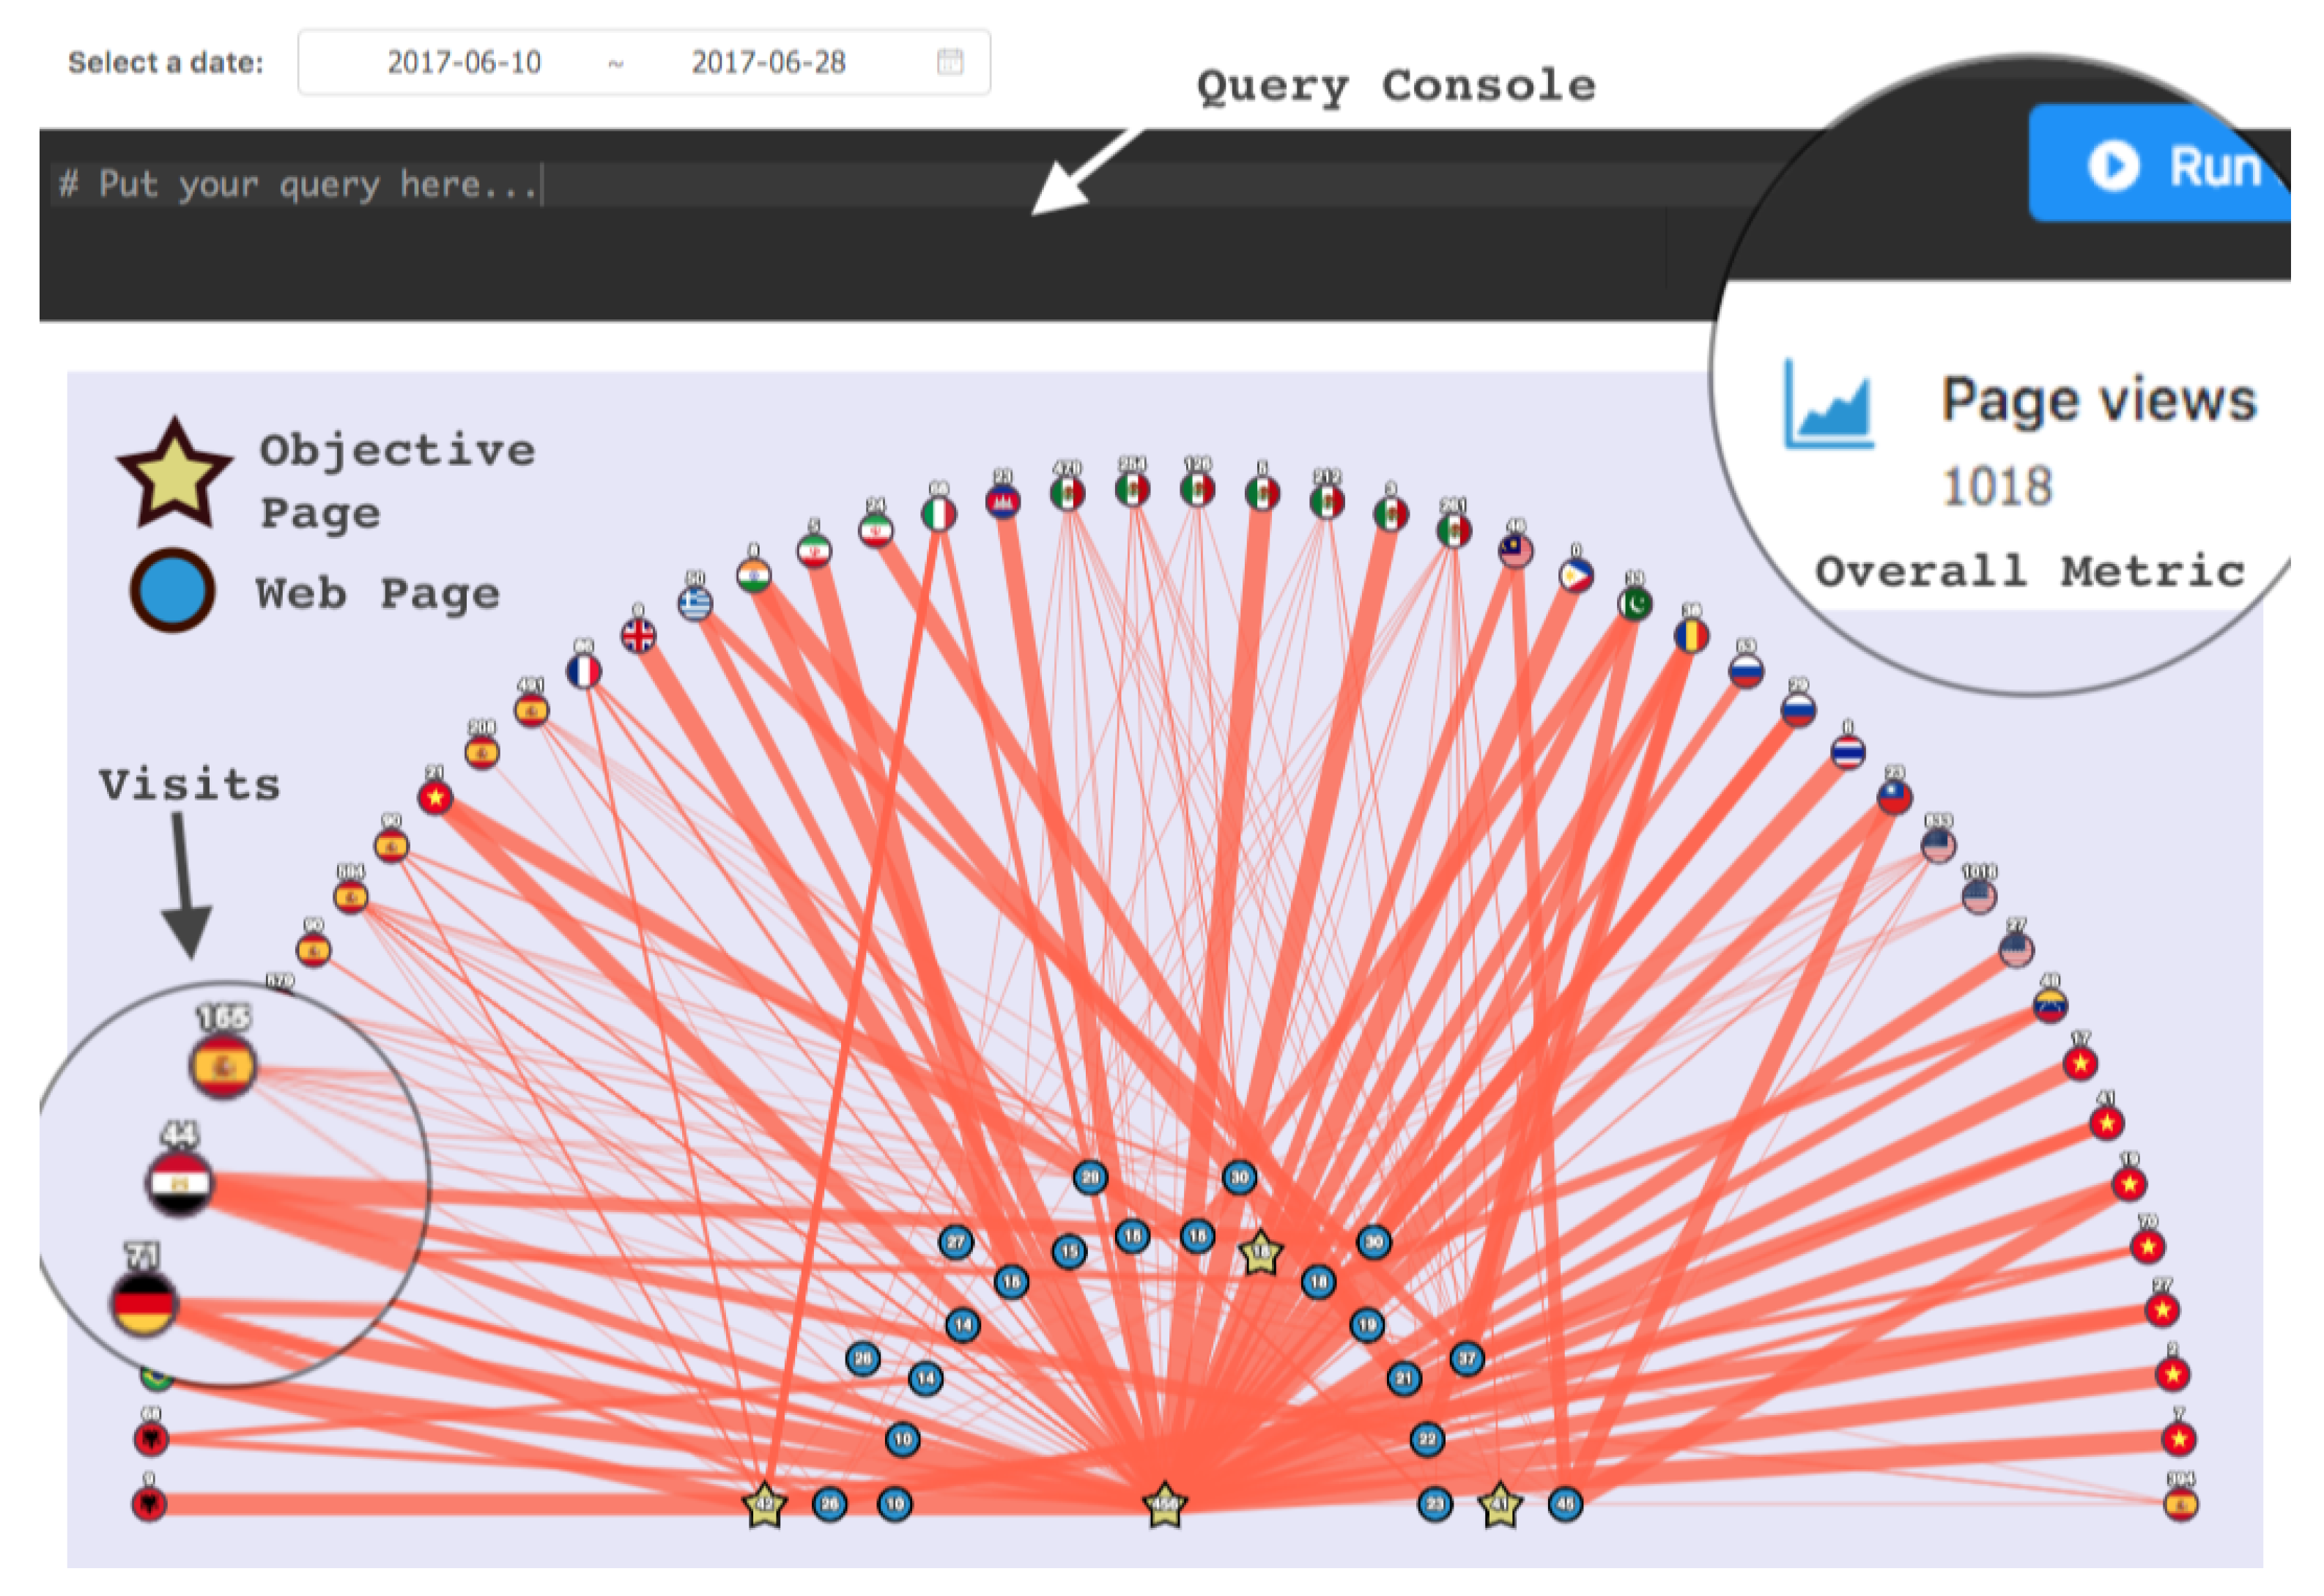
Task: Select the objective page star labeled 41
Action: click(1499, 1504)
